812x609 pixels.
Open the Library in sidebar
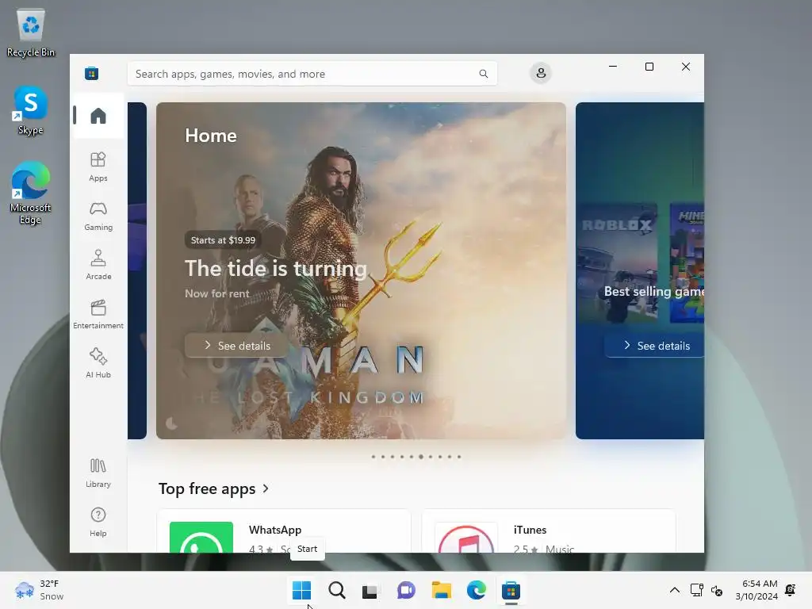pos(98,473)
